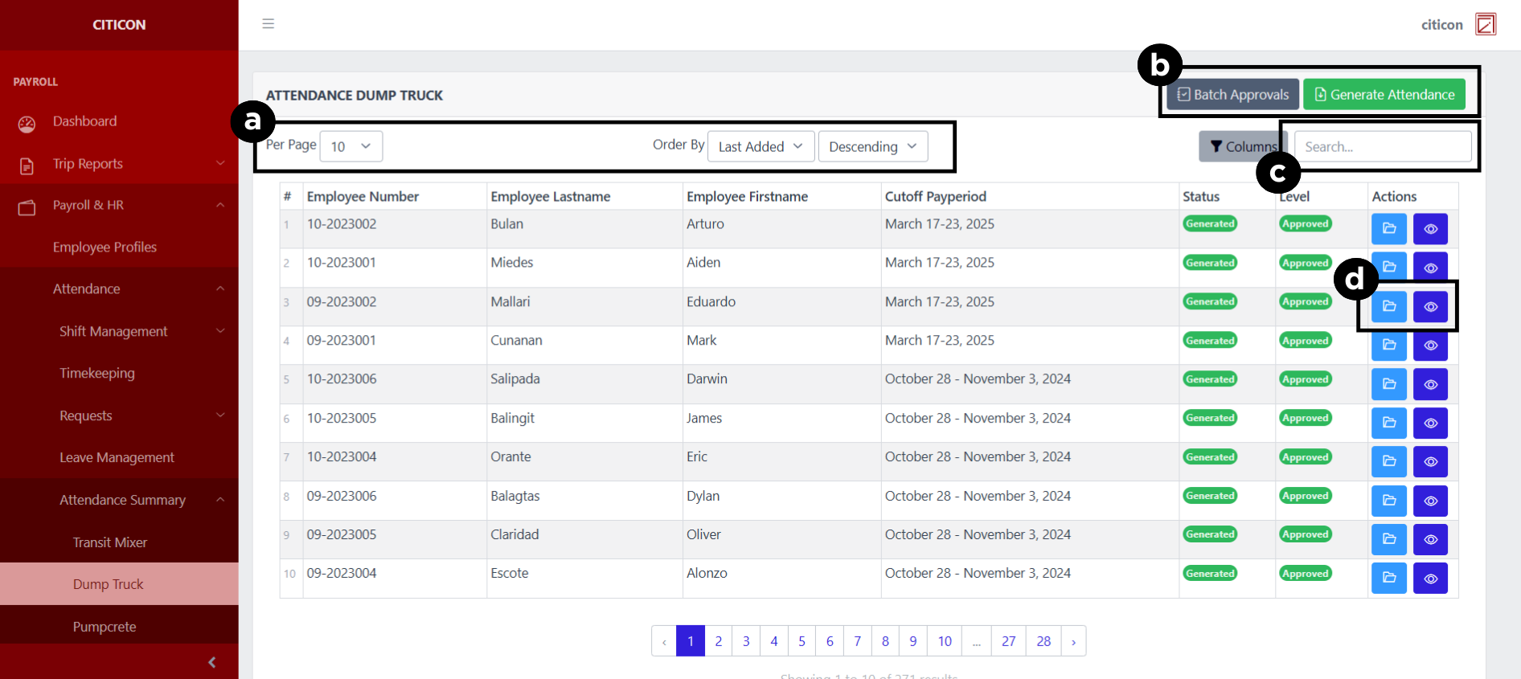Image resolution: width=1521 pixels, height=679 pixels.
Task: Open folder icon for Balingit row
Action: [1388, 423]
